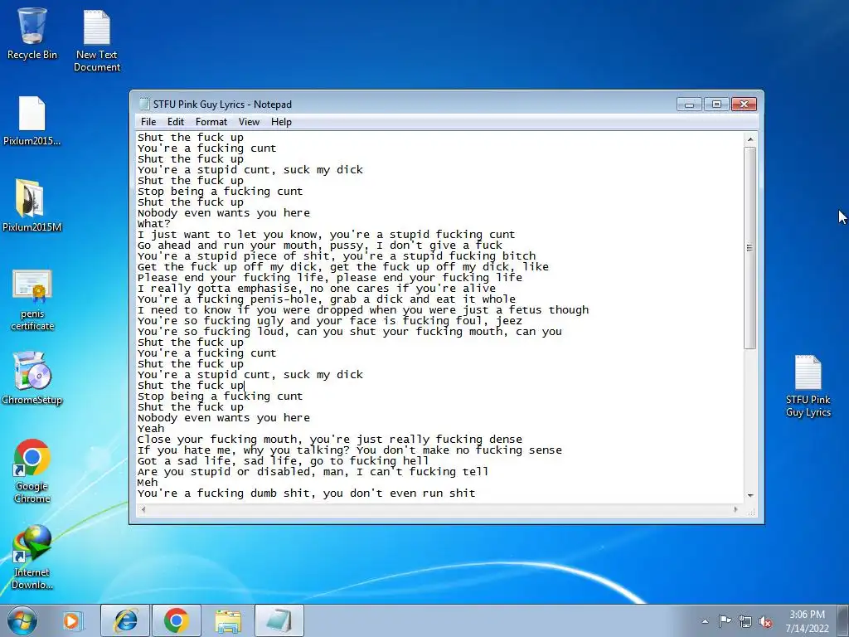Screen dimensions: 849x637
Task: Click the line reading "What?"
Action: pyautogui.click(x=153, y=224)
